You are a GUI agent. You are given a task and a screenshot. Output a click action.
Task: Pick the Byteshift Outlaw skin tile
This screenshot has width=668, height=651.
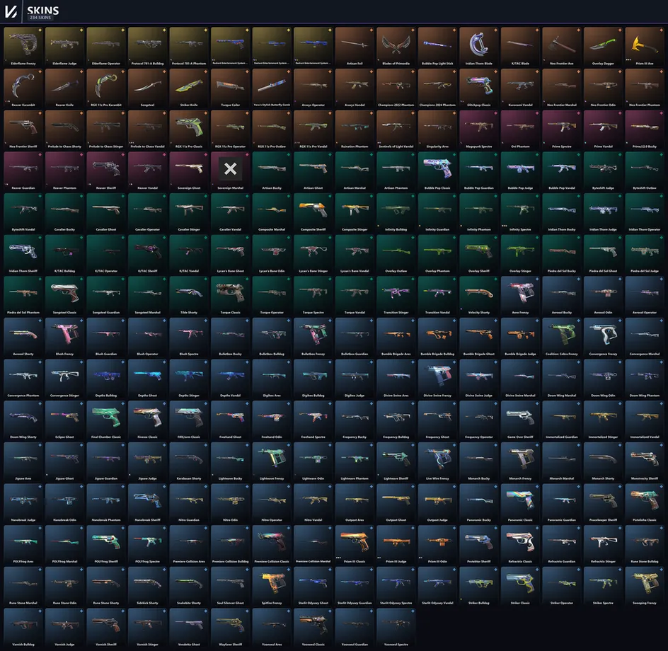pos(645,171)
